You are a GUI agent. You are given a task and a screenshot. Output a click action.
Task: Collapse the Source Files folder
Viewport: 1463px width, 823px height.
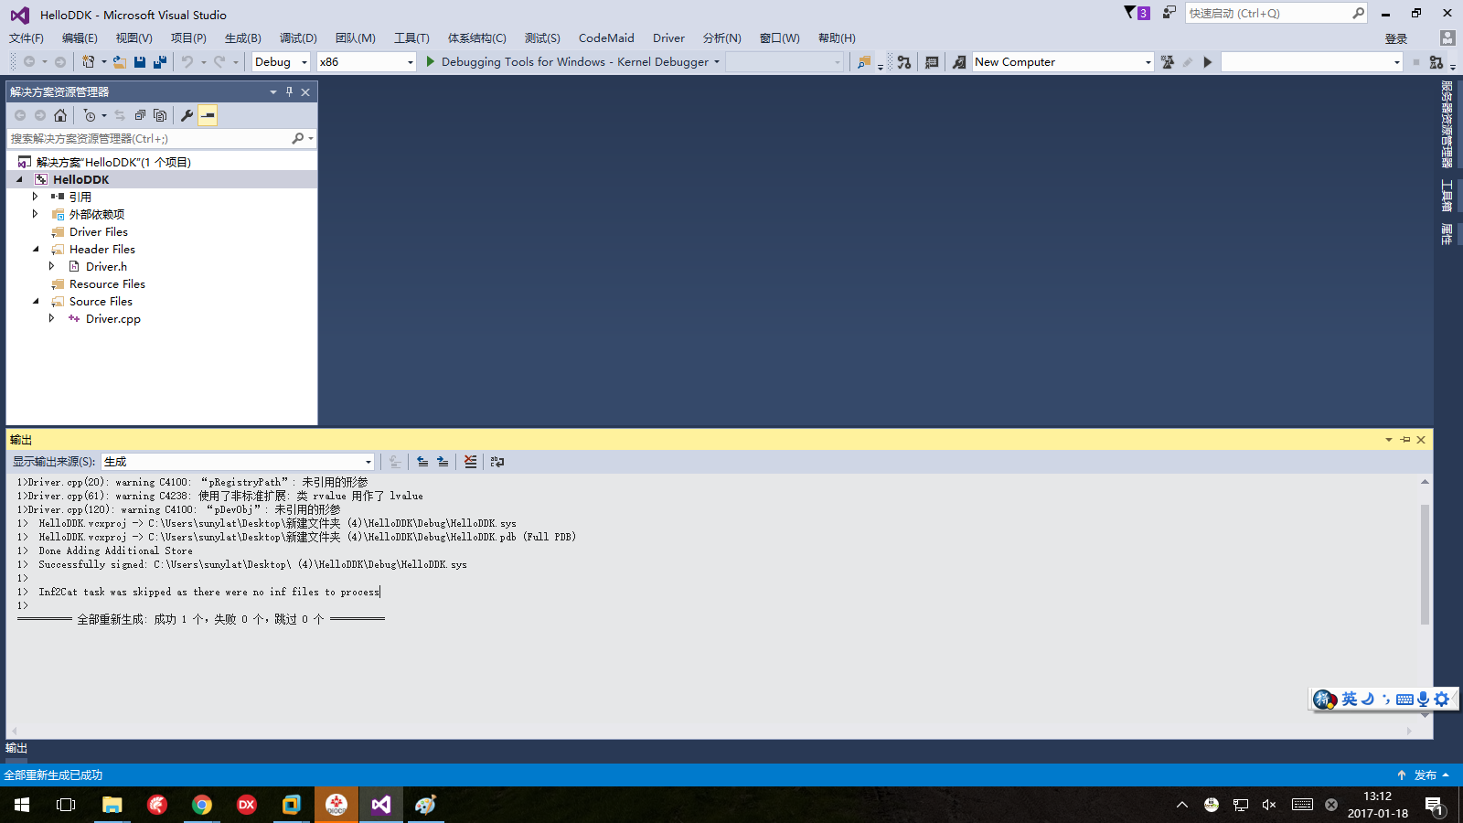(x=36, y=301)
